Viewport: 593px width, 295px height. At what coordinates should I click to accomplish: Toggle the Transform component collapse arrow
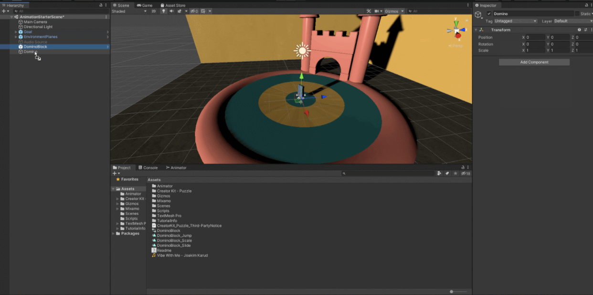tap(475, 30)
